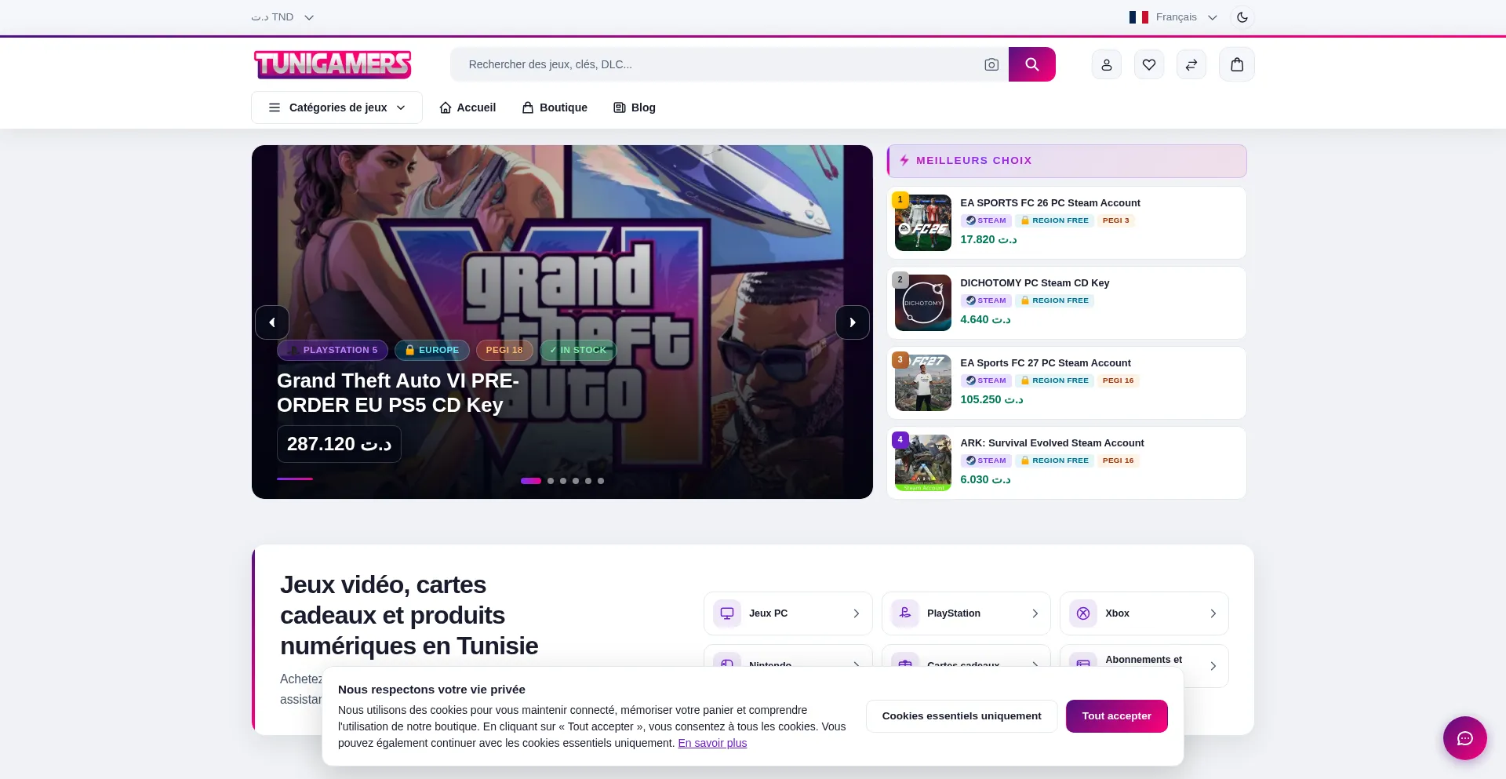The width and height of the screenshot is (1506, 779).
Task: Focus the game search input field
Action: tap(718, 64)
